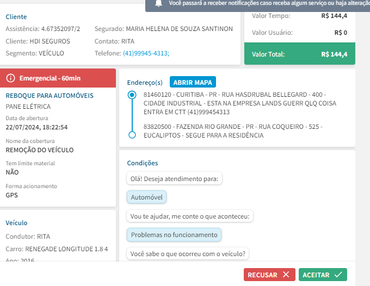370x286 pixels.
Task: Click the Valor Tempo amount R$ 144,4
Action: click(x=334, y=16)
